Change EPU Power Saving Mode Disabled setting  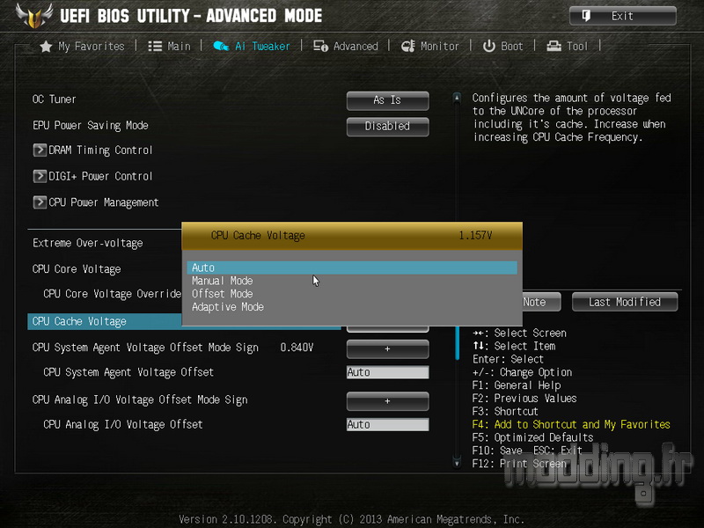tap(387, 127)
